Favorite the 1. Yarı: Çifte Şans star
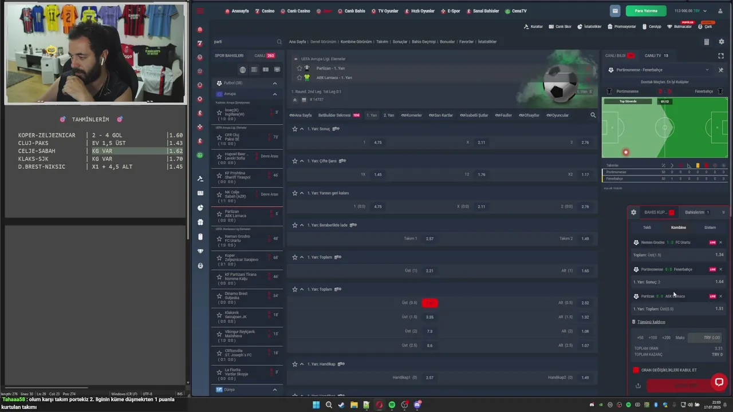The width and height of the screenshot is (733, 412). pos(294,161)
